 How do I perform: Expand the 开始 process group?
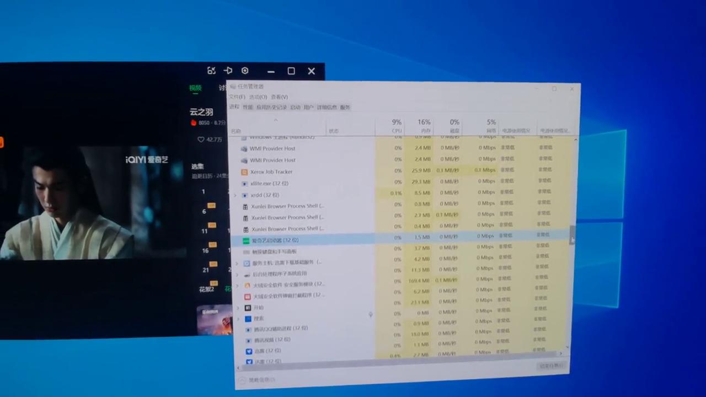tap(238, 308)
